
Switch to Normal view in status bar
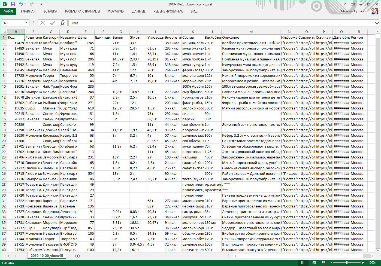[303, 262]
